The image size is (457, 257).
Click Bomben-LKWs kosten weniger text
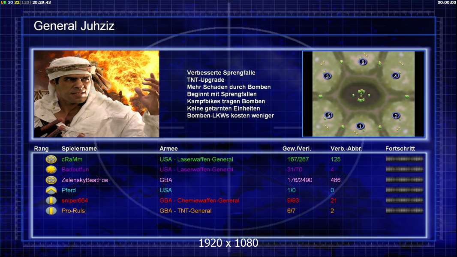(x=231, y=116)
